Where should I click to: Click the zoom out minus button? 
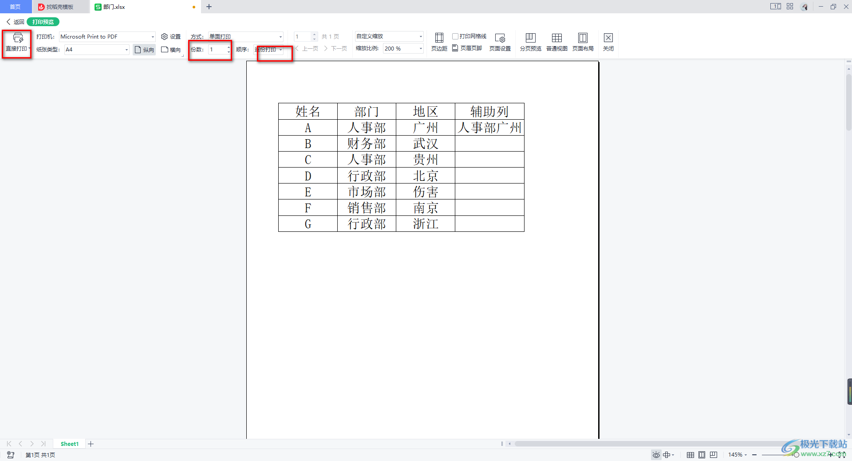point(754,455)
